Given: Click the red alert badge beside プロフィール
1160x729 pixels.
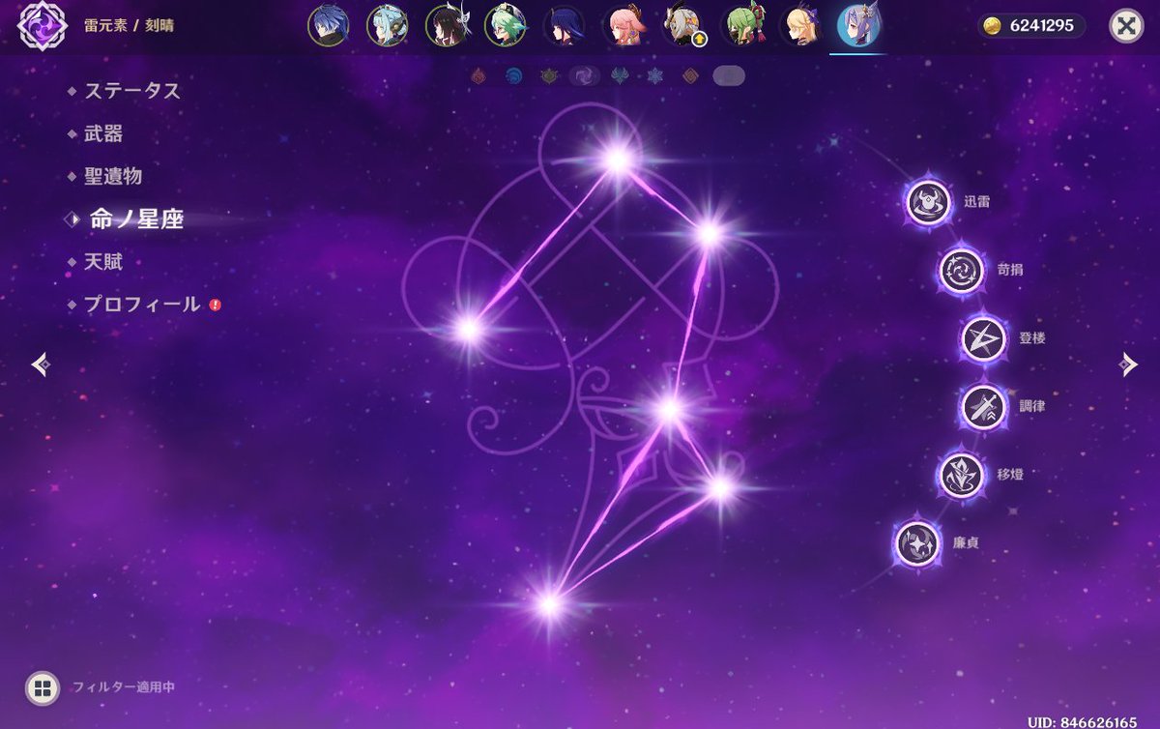Looking at the screenshot, I should (215, 305).
